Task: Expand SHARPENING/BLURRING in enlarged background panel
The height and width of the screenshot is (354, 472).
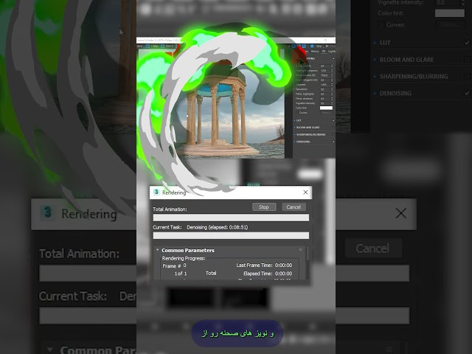Action: [375, 77]
